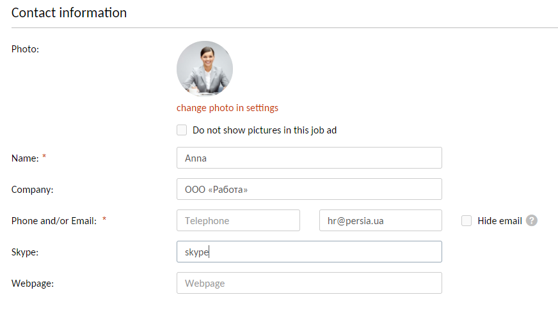Click the 'Phone and/or Email:' label
This screenshot has height=311, width=558.
[54, 220]
